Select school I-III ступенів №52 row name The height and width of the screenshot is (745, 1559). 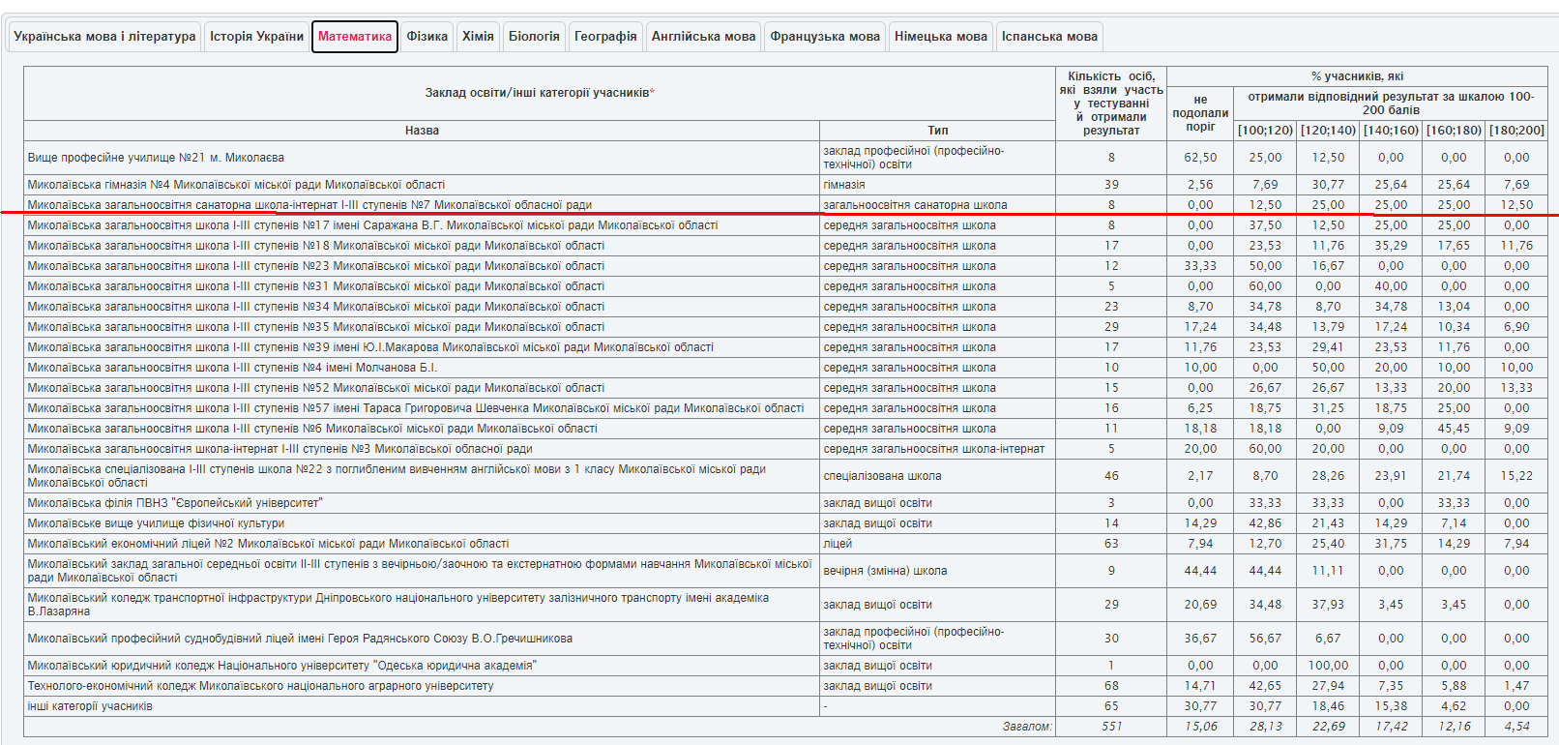[x=315, y=388]
